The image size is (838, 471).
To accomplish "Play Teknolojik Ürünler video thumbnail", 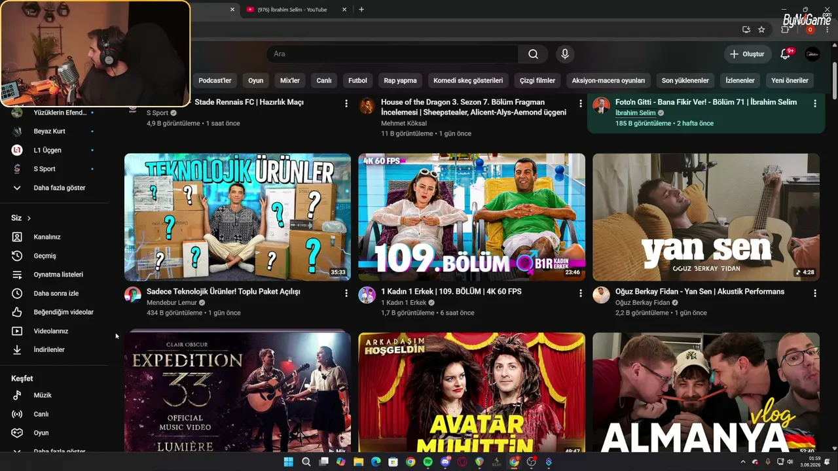I will 238,217.
